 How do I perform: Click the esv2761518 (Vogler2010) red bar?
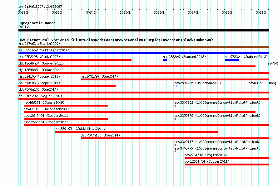227,158
